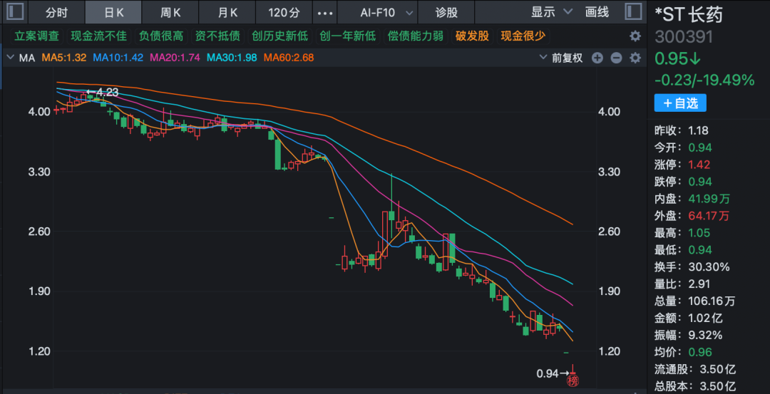770x394 pixels.
Task: Click the red 榜 badge on chart
Action: (x=573, y=381)
